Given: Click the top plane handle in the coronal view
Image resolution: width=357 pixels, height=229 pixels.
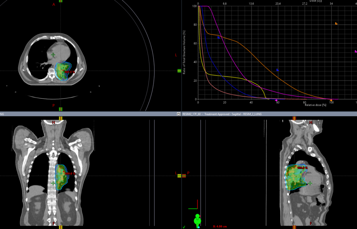Looking at the screenshot, I should [61, 118].
